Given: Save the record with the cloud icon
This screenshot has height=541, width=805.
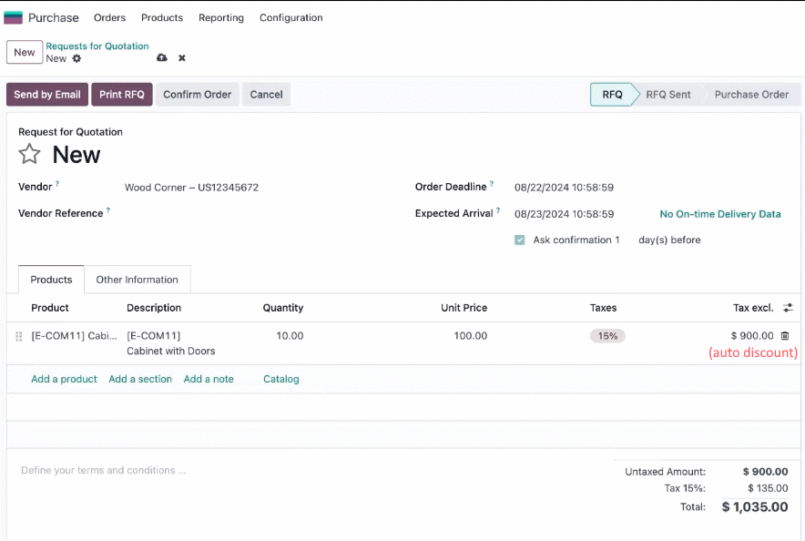Looking at the screenshot, I should (162, 58).
